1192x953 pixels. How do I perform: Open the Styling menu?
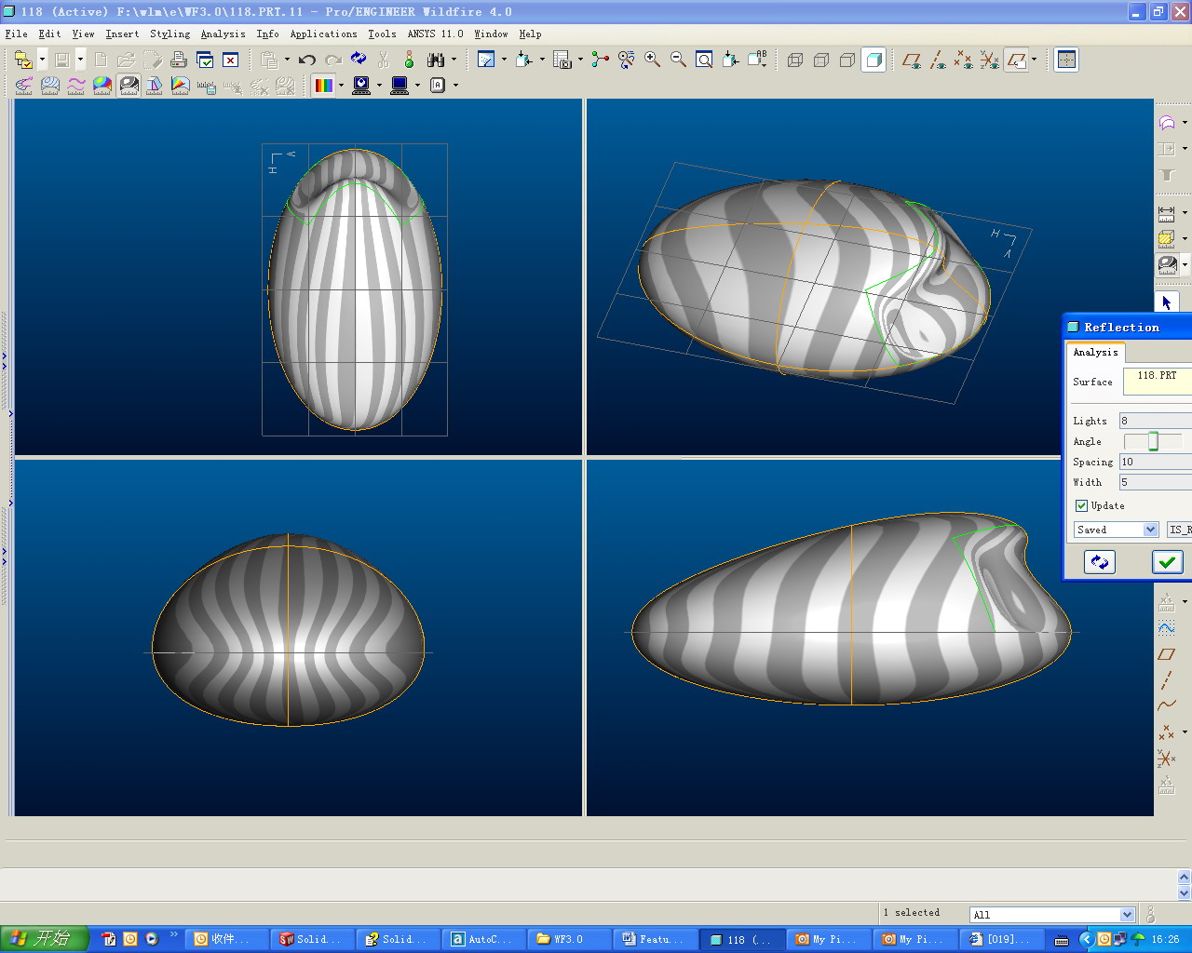169,34
